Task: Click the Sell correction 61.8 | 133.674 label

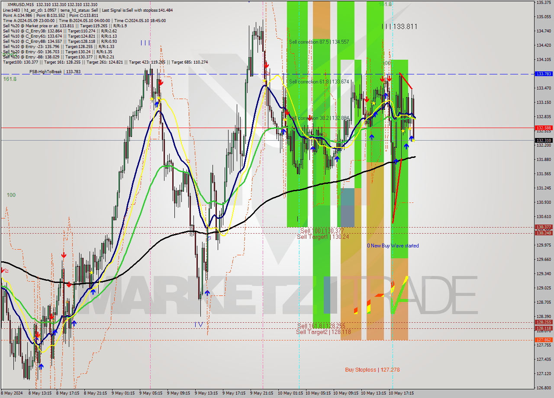Action: tap(319, 82)
